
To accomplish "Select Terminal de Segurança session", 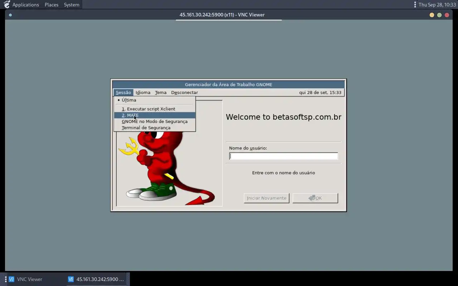I will (x=155, y=128).
